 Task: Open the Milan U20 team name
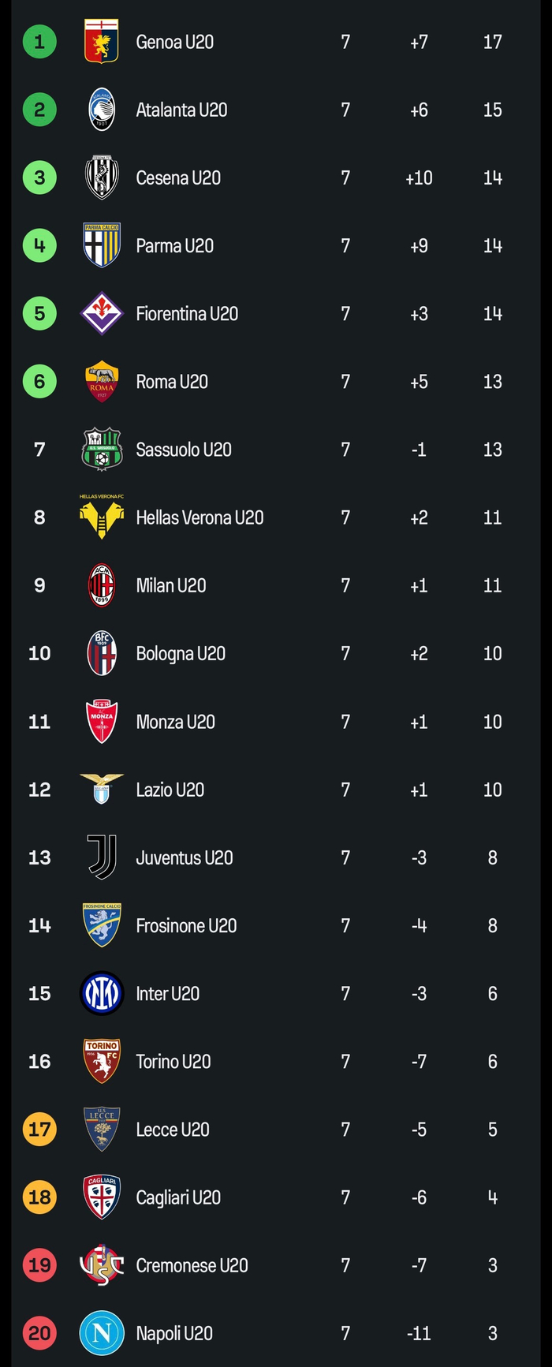click(171, 585)
